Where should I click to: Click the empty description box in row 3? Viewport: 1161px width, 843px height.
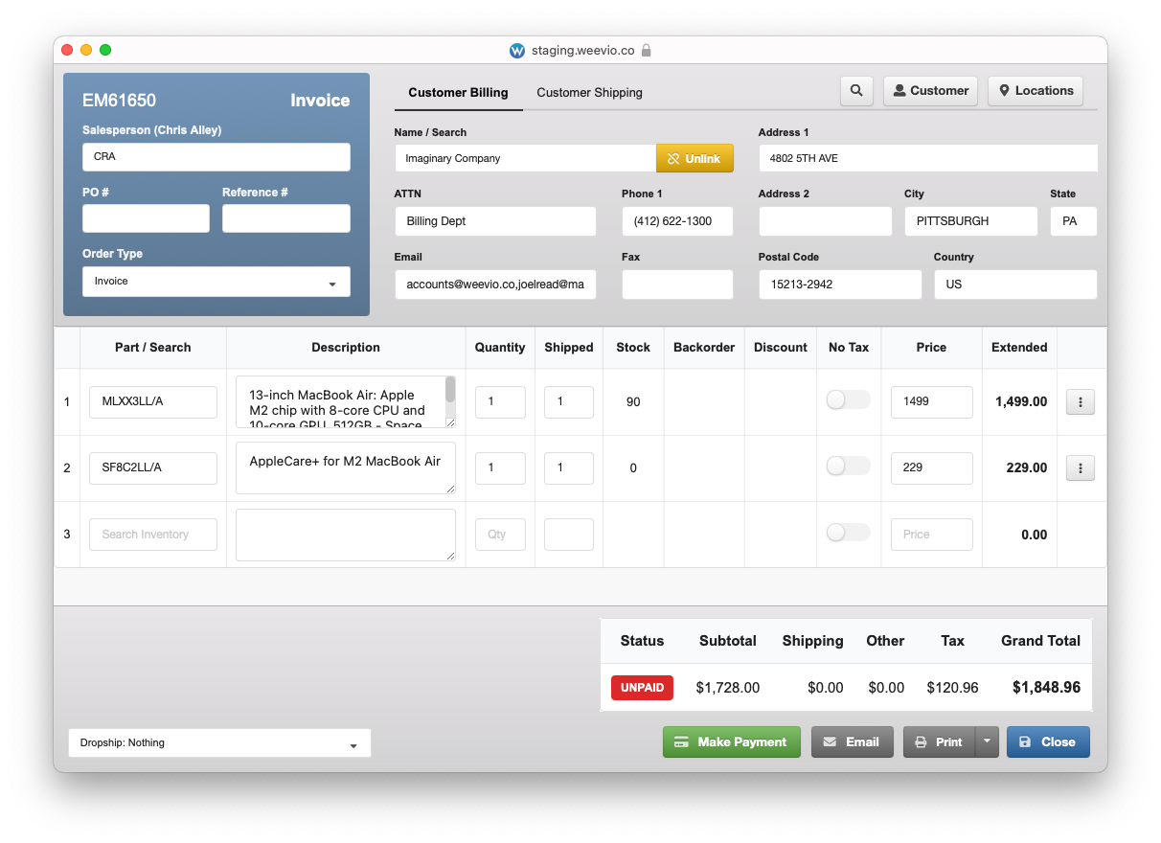pyautogui.click(x=346, y=535)
